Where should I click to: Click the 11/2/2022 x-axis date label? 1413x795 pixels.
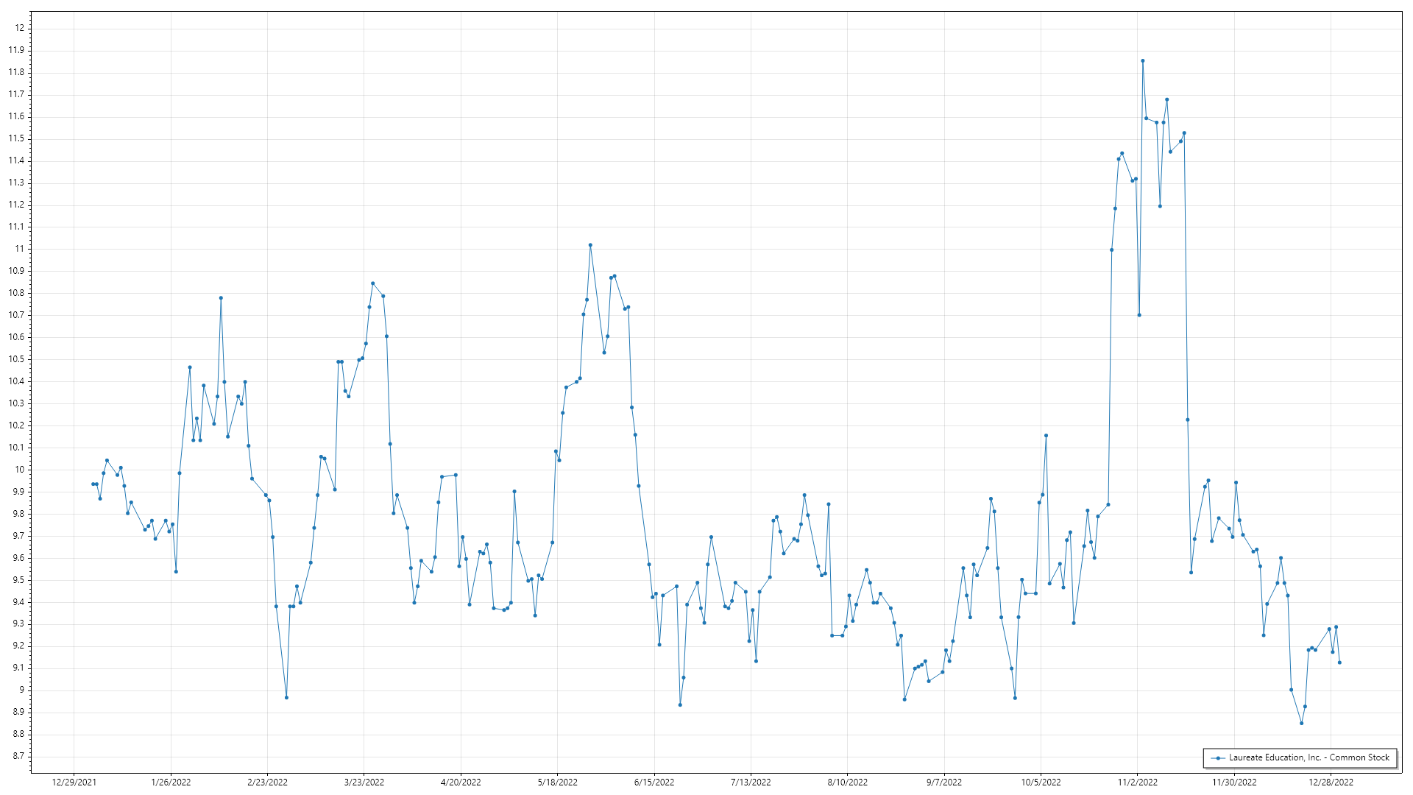1137,782
